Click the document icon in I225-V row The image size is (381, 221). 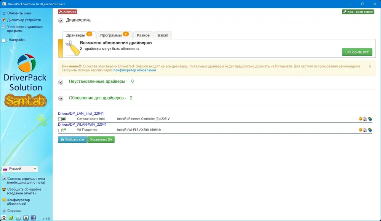tap(365, 119)
